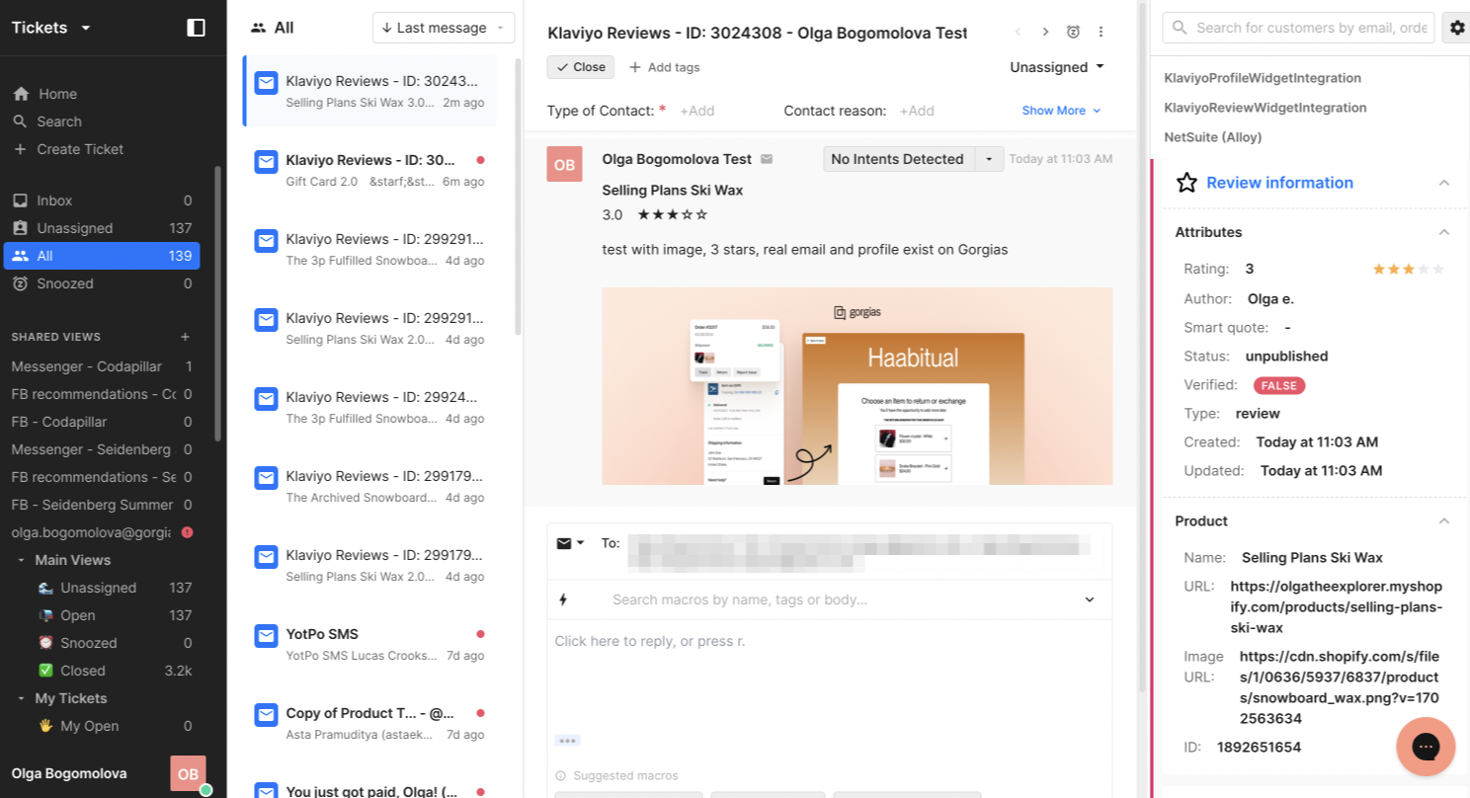Screen dimensions: 1470x798
Task: Collapse the Attributes section
Action: (x=1444, y=232)
